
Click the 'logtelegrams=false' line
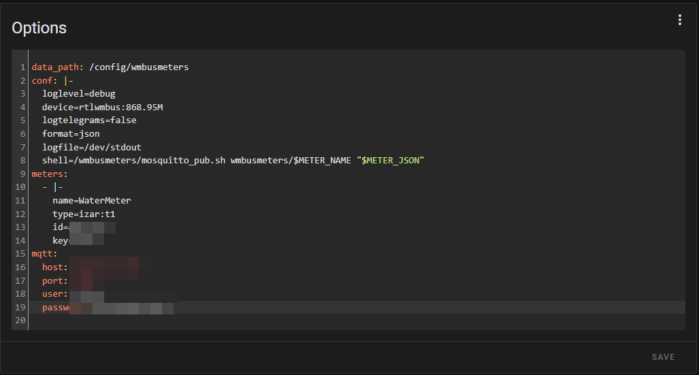[89, 120]
